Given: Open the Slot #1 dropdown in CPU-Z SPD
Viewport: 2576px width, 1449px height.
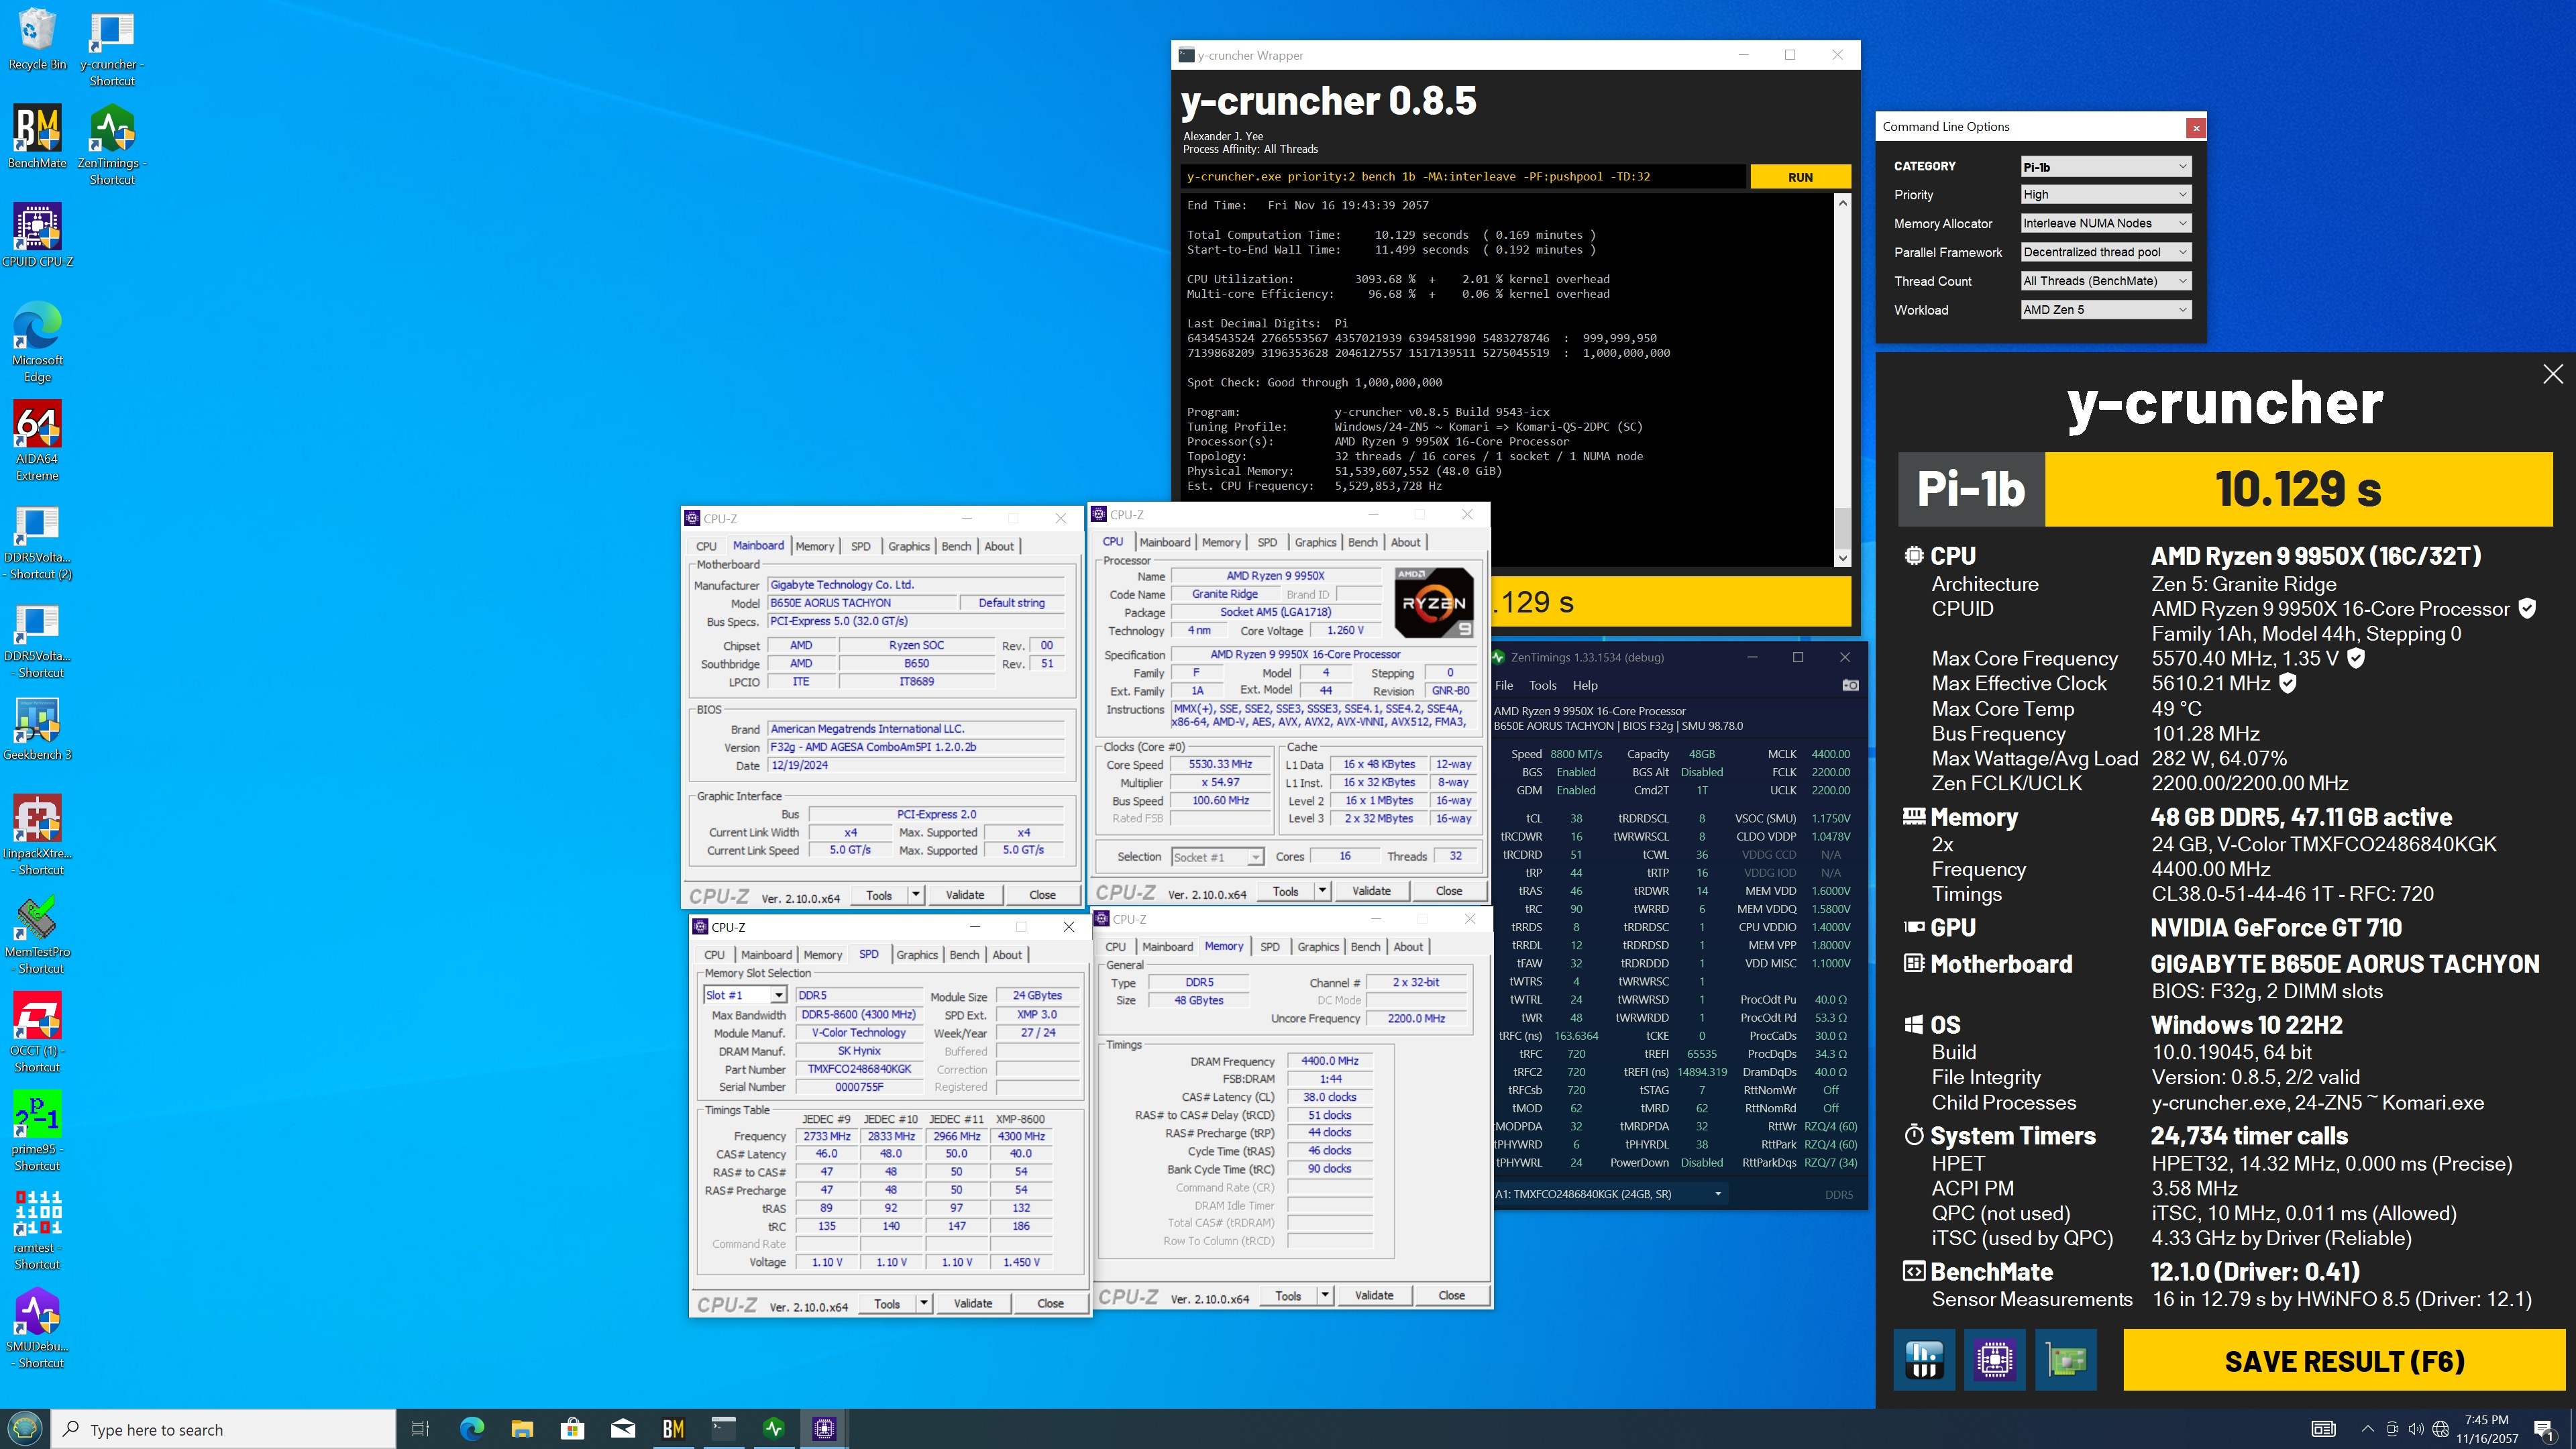Looking at the screenshot, I should (x=745, y=996).
